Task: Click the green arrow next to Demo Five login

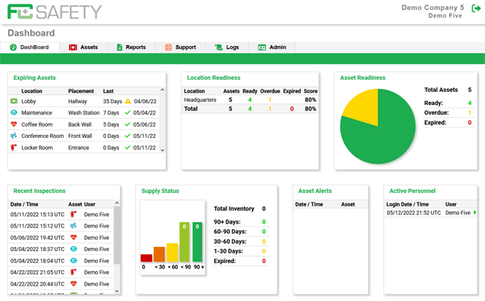Action: (x=474, y=212)
